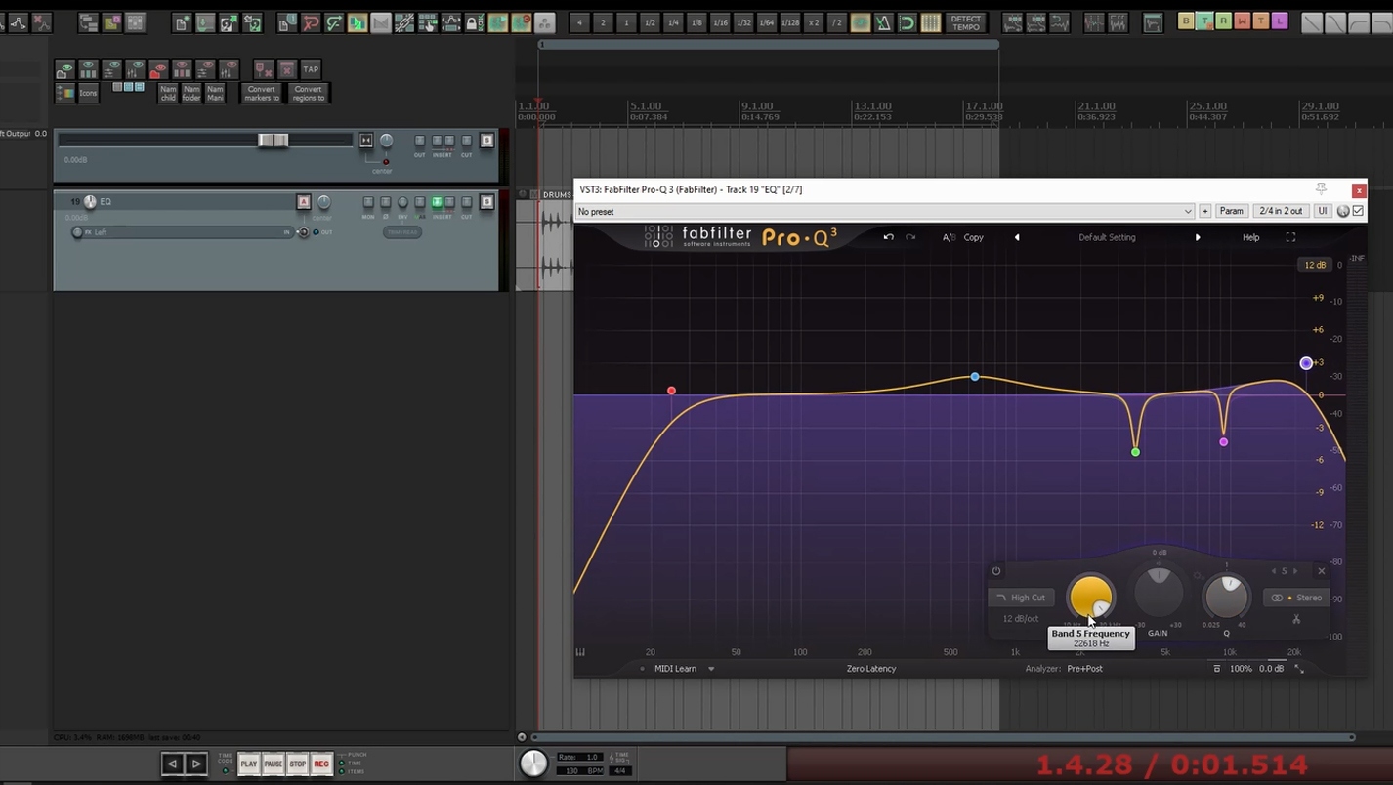Click the new project file icon

tap(182, 22)
